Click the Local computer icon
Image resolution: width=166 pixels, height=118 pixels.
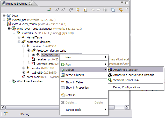coord(9,15)
